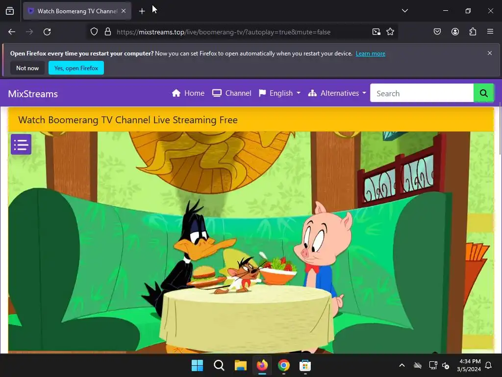Open the Learn more link

coord(371,54)
